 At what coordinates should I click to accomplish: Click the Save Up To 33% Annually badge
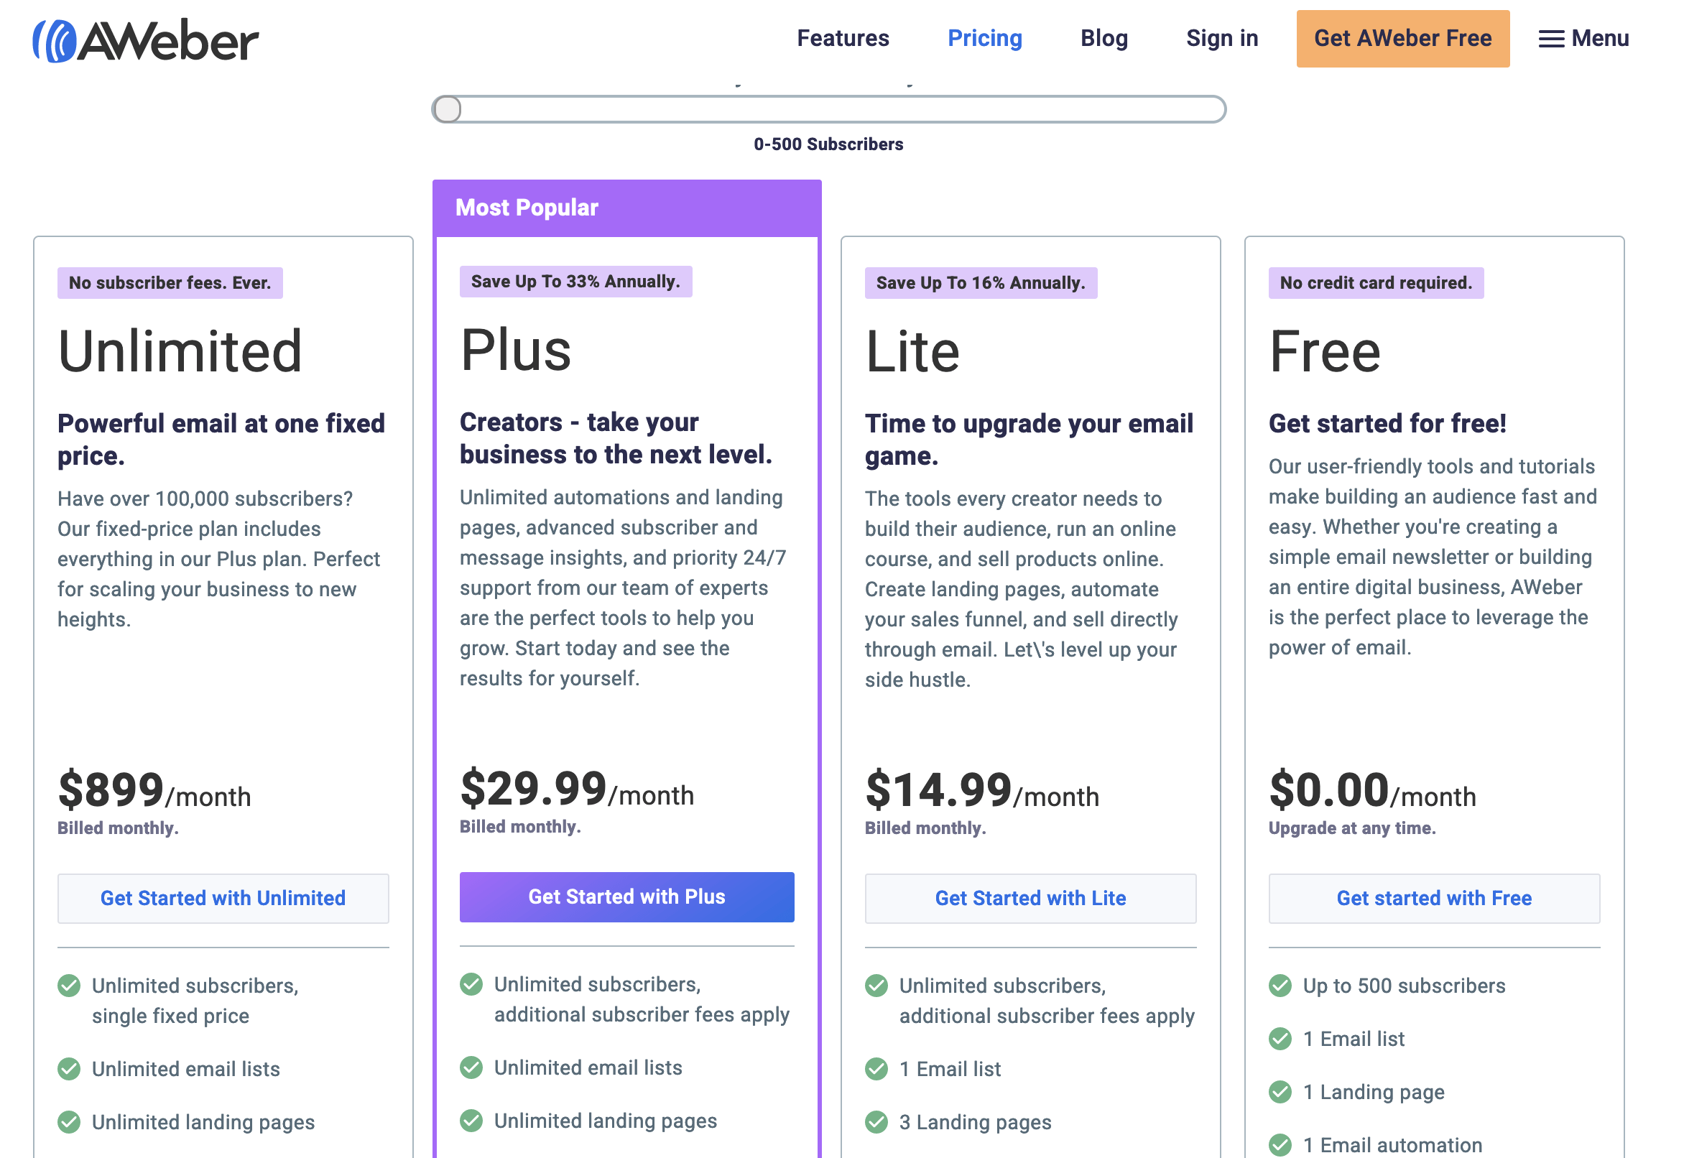click(x=575, y=282)
